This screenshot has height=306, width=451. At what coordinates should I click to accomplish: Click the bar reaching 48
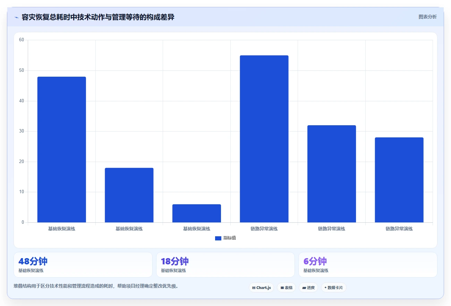(62, 150)
